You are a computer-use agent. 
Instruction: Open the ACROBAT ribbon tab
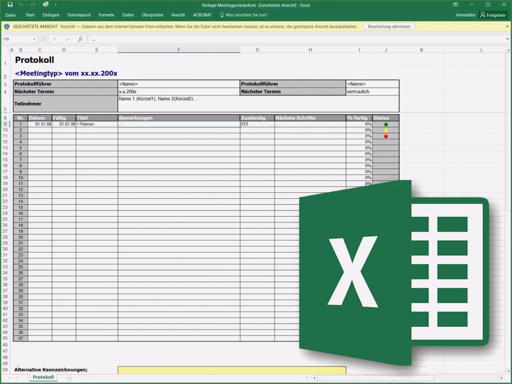(202, 15)
